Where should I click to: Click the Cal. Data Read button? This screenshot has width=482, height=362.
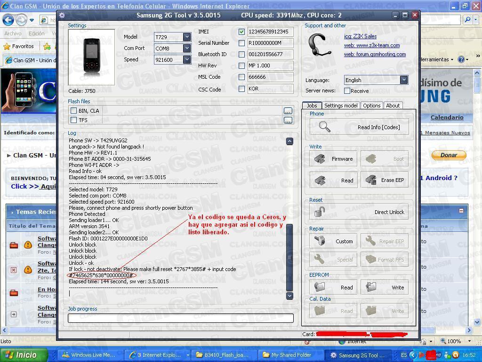(333, 311)
